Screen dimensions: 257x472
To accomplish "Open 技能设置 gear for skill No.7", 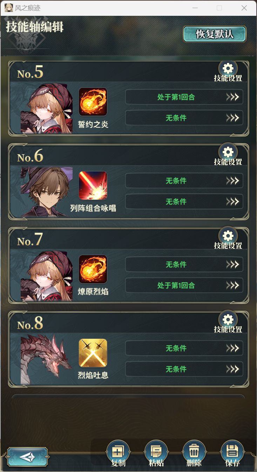I will pyautogui.click(x=228, y=235).
